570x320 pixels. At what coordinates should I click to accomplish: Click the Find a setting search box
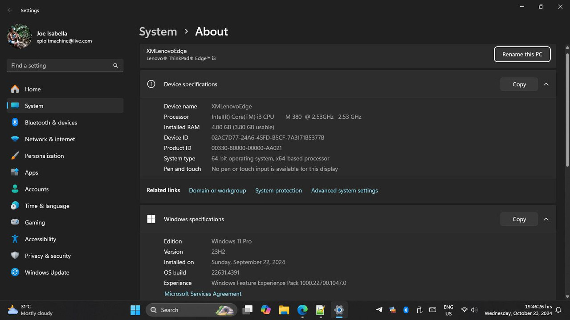[60, 65]
